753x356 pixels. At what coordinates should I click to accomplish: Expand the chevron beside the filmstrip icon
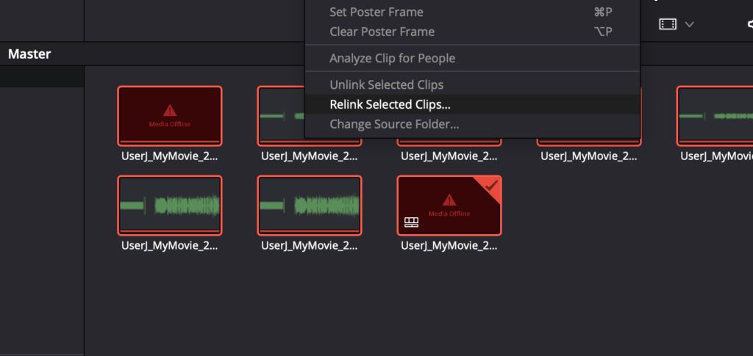pos(689,24)
